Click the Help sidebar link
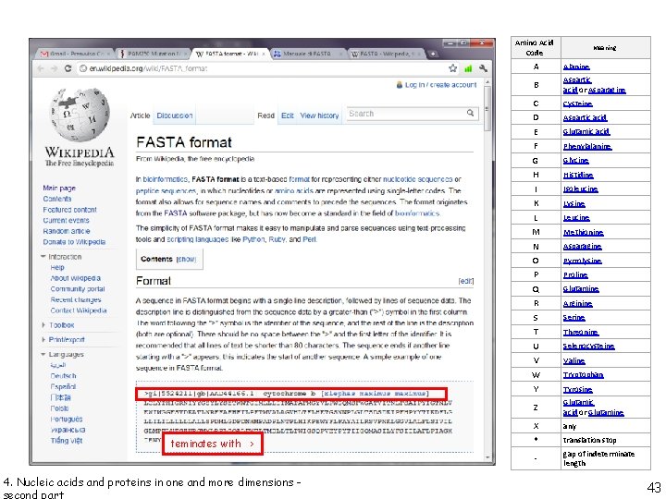The height and width of the screenshot is (499, 666). click(57, 267)
